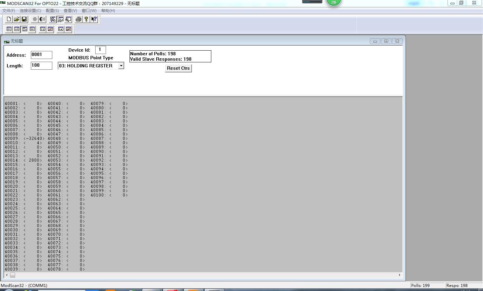Image resolution: width=483 pixels, height=291 pixels.
Task: Open the data definition toolbar icon
Action: coord(53,19)
